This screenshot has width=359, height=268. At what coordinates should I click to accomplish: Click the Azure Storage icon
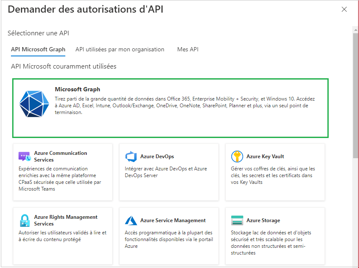click(237, 220)
